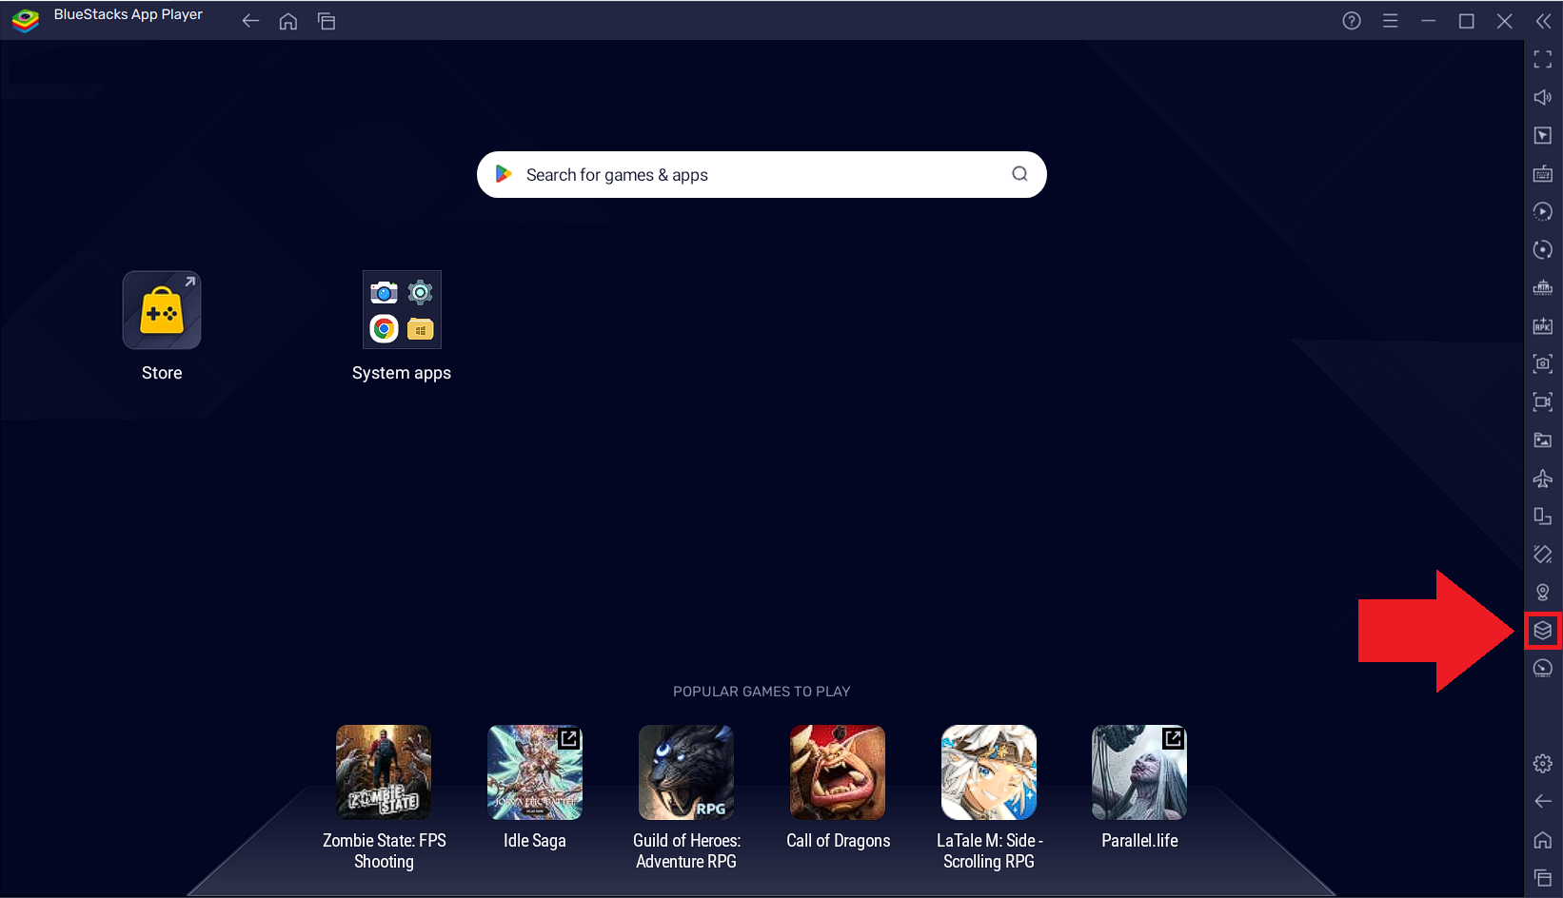Toggle shake device from the sidebar
This screenshot has width=1563, height=898.
tap(1543, 554)
